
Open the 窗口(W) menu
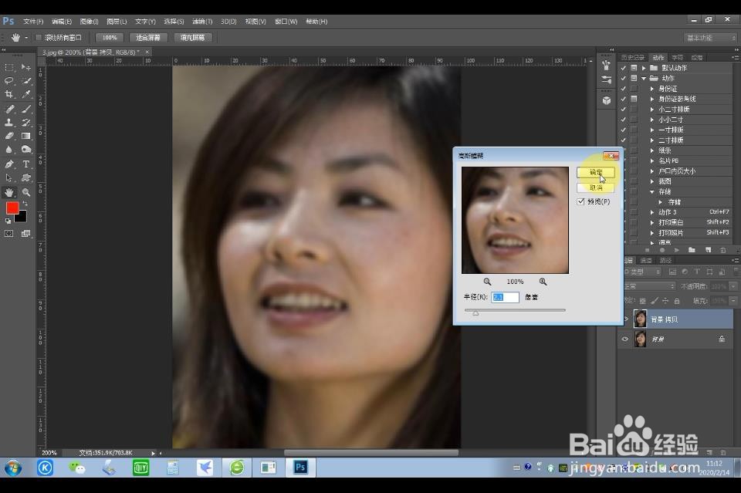click(x=286, y=22)
